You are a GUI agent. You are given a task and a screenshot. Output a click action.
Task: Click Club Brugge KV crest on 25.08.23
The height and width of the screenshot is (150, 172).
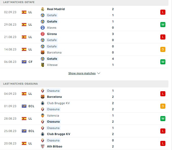click(43, 134)
